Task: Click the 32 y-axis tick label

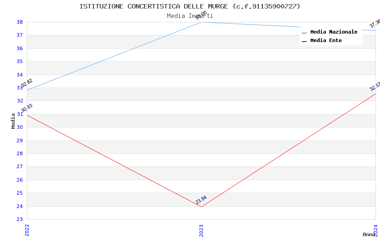Action: coord(20,101)
